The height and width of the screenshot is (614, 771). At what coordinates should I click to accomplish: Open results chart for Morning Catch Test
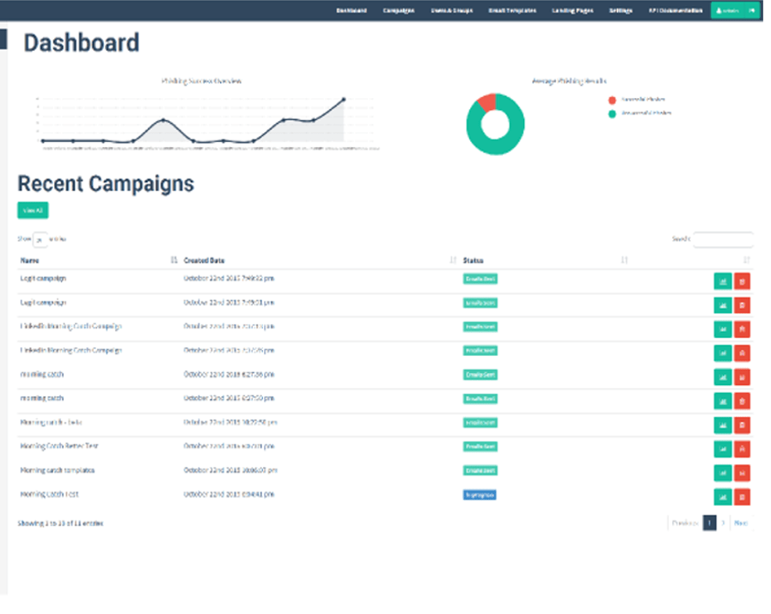click(x=722, y=496)
